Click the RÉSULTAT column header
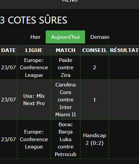Viewport: 139px width, 164px height. (124, 50)
